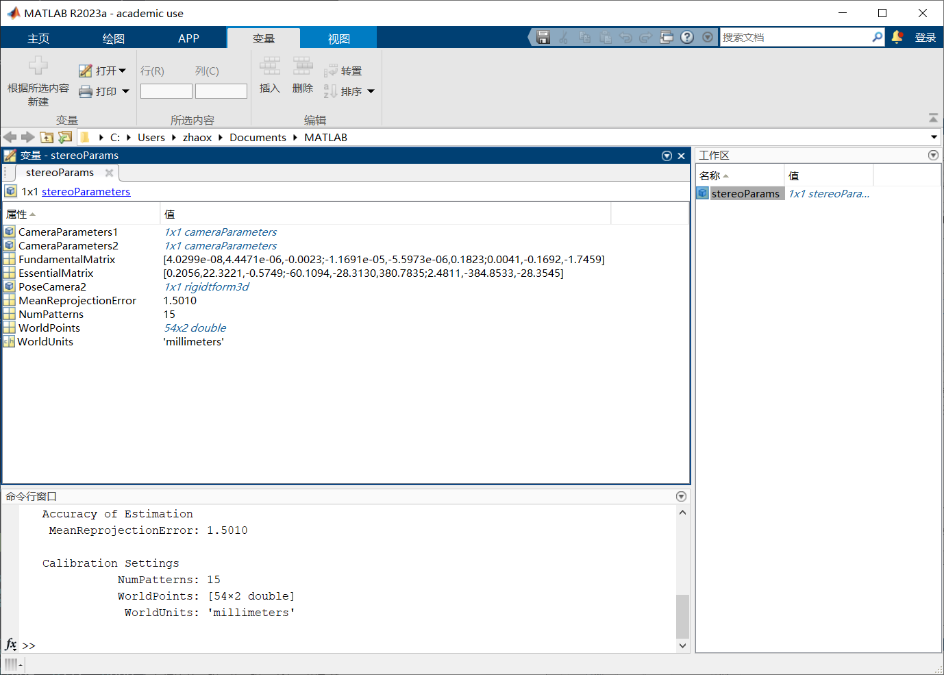
Task: Click the 行(R) row input field
Action: coord(166,91)
